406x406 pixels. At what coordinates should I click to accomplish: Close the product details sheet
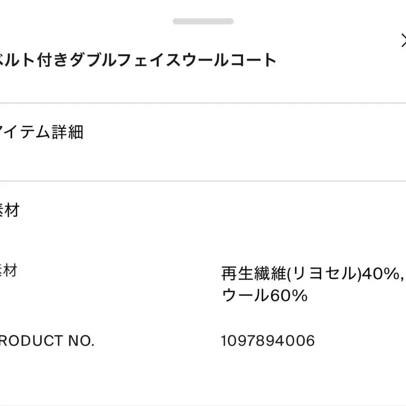click(x=403, y=41)
